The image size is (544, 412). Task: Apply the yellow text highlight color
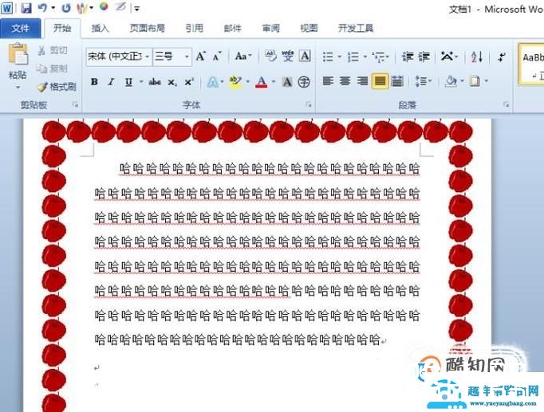[x=235, y=82]
